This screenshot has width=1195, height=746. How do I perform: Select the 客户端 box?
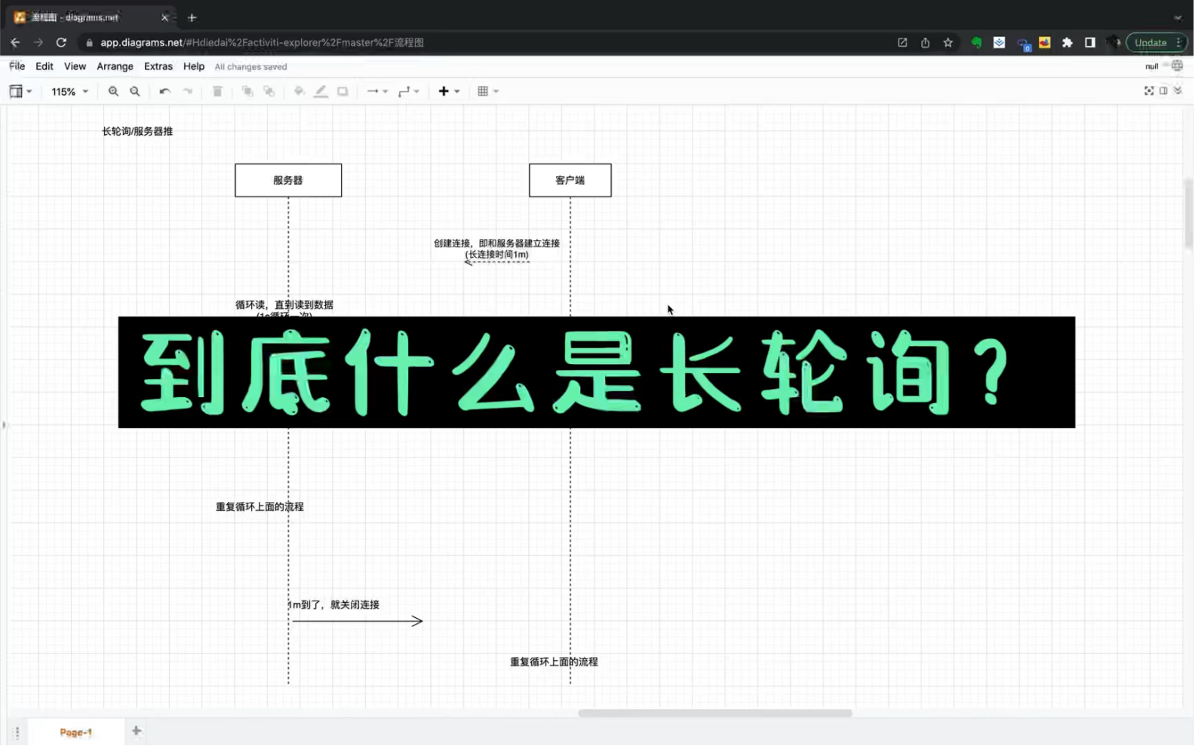[x=570, y=180]
